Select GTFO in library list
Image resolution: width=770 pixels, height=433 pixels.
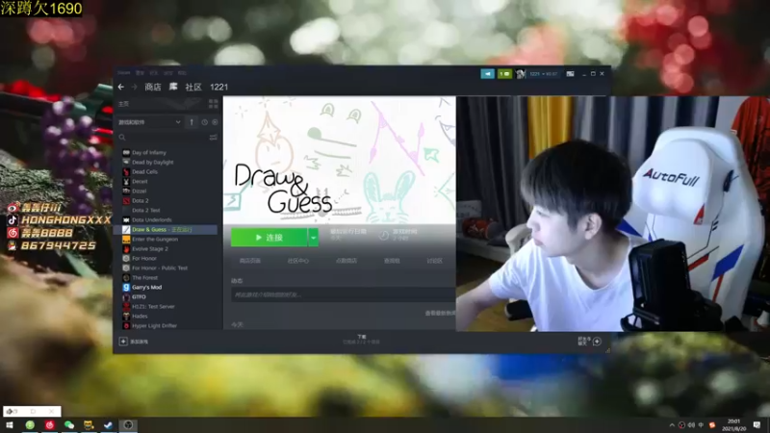click(139, 297)
